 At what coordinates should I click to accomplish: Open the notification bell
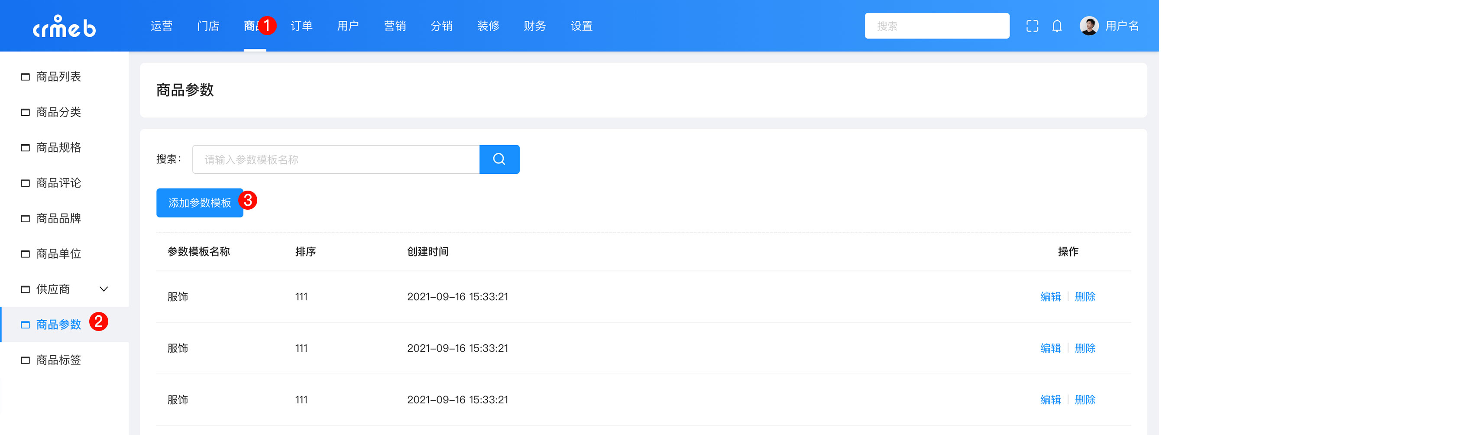(1057, 26)
